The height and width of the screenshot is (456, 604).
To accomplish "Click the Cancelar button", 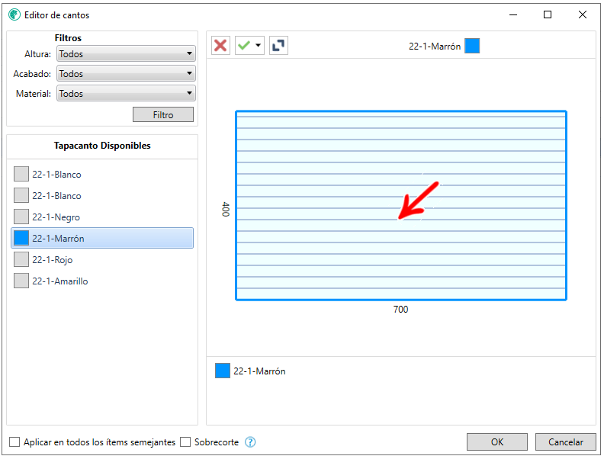I will [x=565, y=442].
